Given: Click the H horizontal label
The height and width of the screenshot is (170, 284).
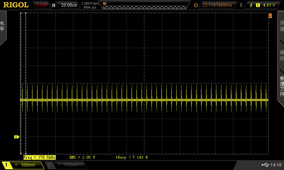Looking at the screenshot, I should pos(54,5).
